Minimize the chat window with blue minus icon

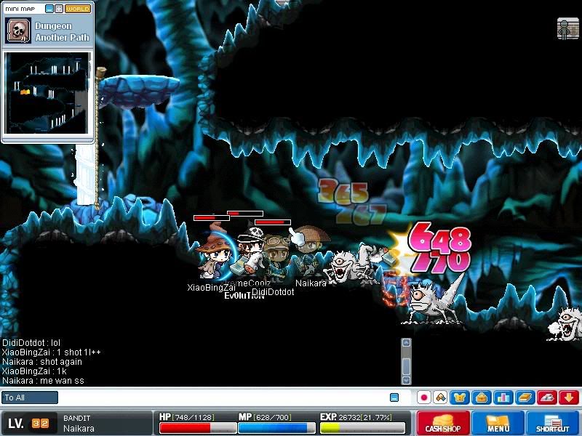tap(394, 397)
